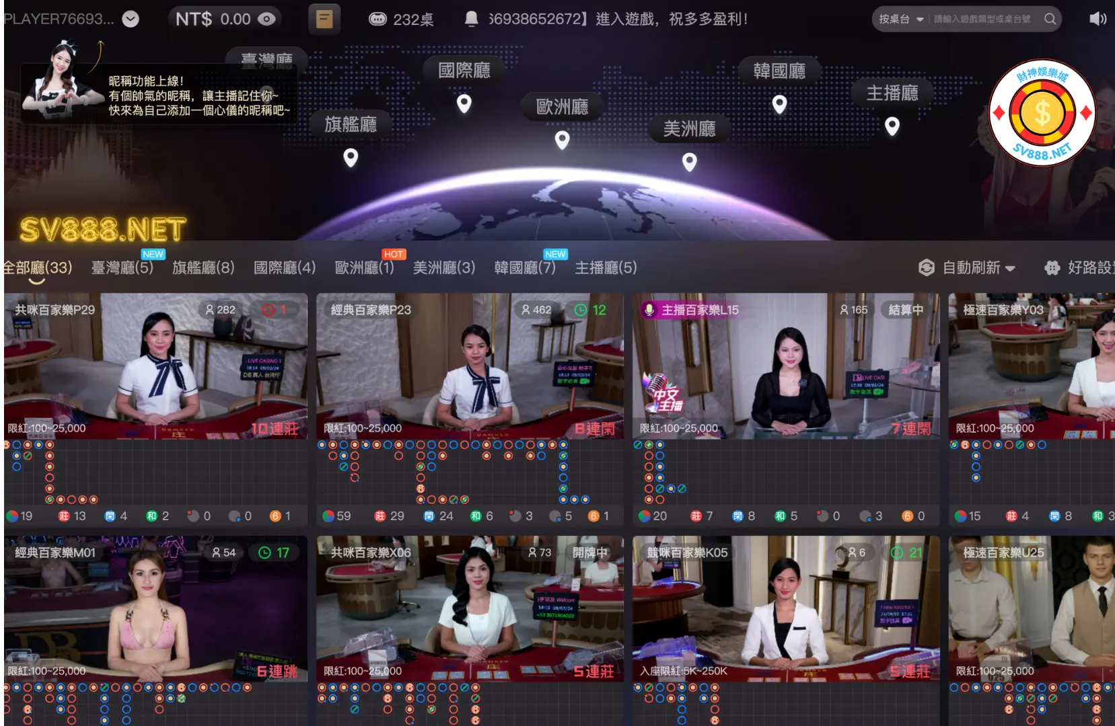Expand the player account dropdown arrow
This screenshot has height=726, width=1115.
tap(131, 19)
